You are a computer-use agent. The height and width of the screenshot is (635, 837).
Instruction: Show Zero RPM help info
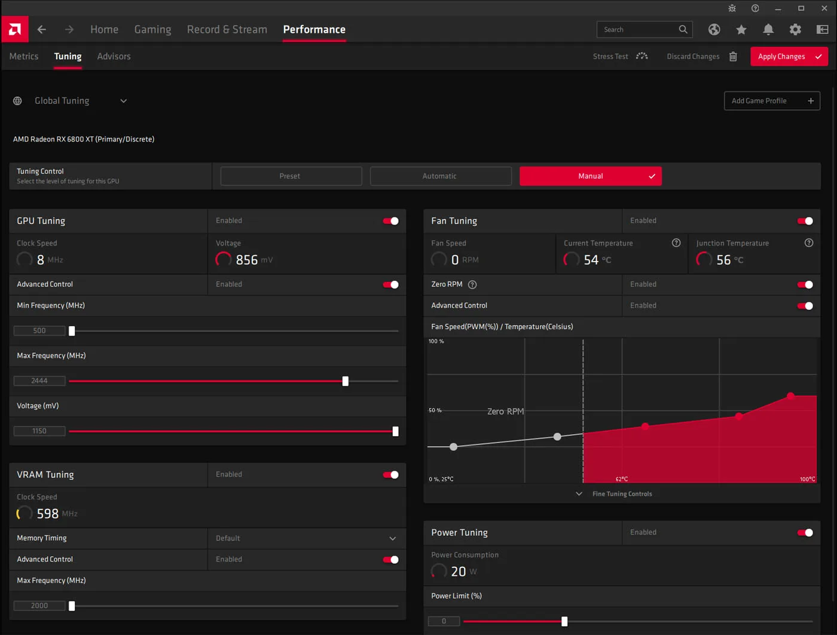pyautogui.click(x=472, y=284)
